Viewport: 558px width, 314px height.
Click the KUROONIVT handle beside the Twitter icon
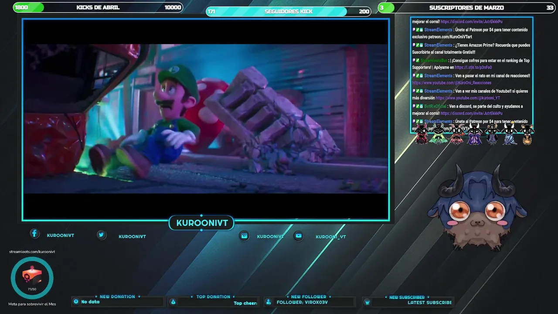point(132,236)
